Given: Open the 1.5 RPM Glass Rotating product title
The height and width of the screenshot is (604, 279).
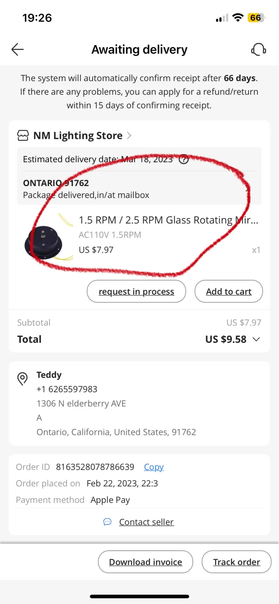Looking at the screenshot, I should pos(168,220).
